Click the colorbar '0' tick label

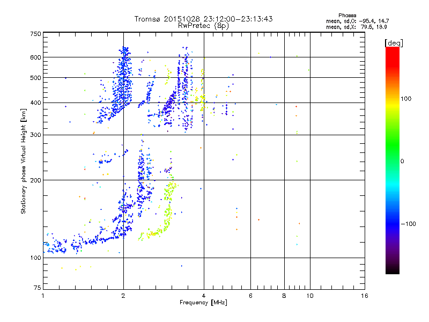[402, 162]
